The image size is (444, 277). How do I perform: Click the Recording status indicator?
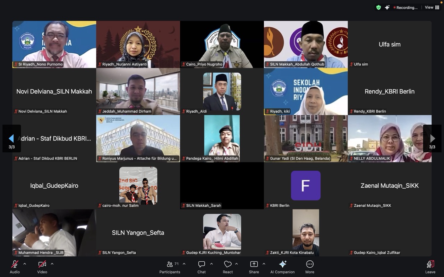point(405,8)
